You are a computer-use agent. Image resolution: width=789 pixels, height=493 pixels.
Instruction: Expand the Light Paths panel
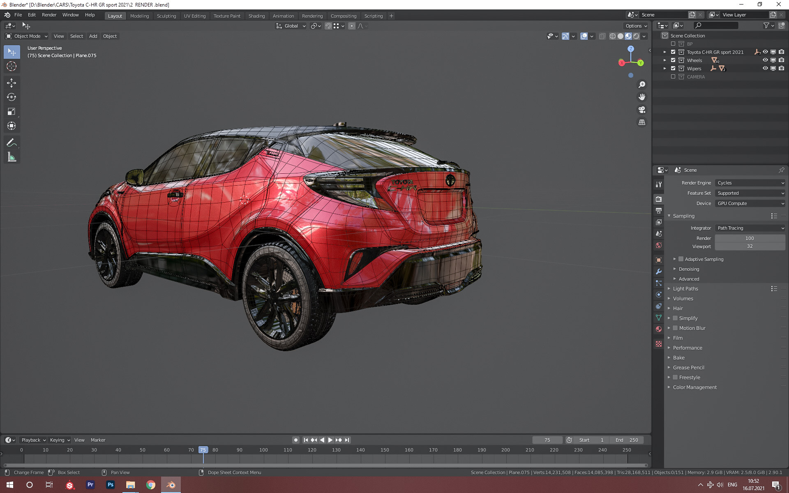coord(685,289)
